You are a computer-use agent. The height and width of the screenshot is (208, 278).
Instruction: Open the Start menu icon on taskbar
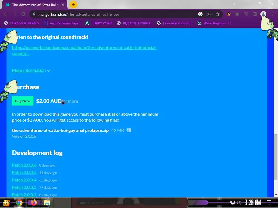tap(6, 203)
